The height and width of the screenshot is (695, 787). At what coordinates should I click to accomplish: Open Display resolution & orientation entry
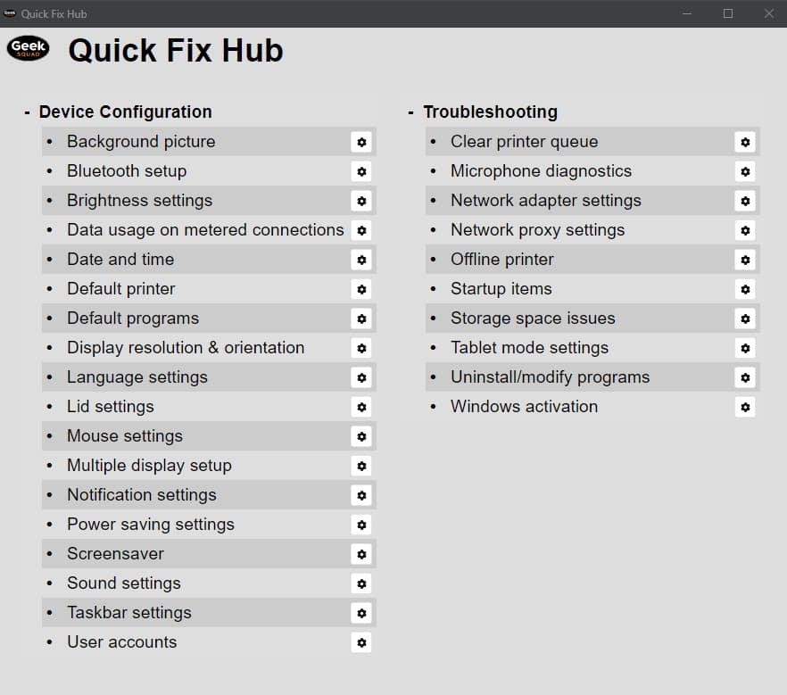coord(186,348)
